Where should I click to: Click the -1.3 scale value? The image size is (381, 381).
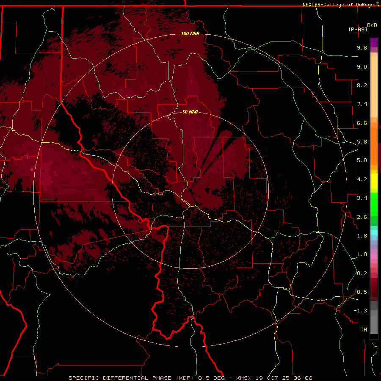[360, 311]
